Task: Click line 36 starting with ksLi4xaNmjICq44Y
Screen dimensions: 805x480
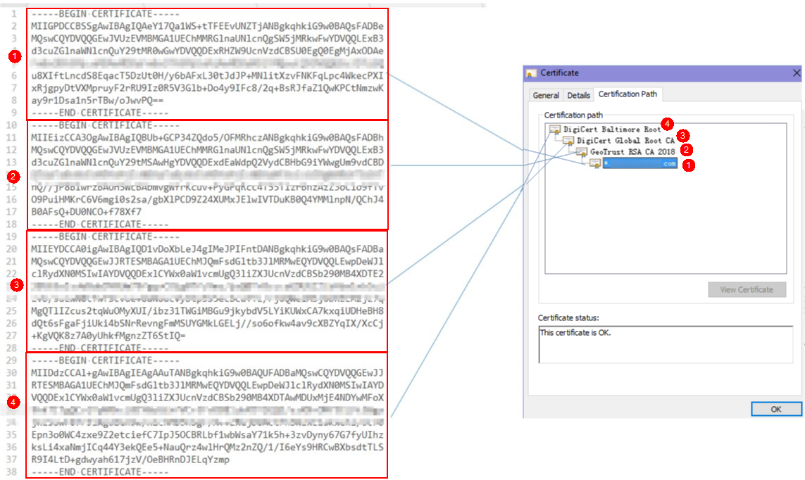Action: 207,447
